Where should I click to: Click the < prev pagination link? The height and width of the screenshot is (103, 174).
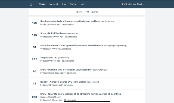click(x=79, y=12)
